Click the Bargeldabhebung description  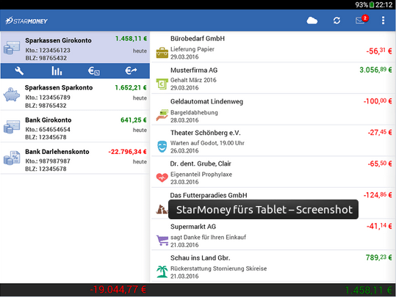point(194,112)
